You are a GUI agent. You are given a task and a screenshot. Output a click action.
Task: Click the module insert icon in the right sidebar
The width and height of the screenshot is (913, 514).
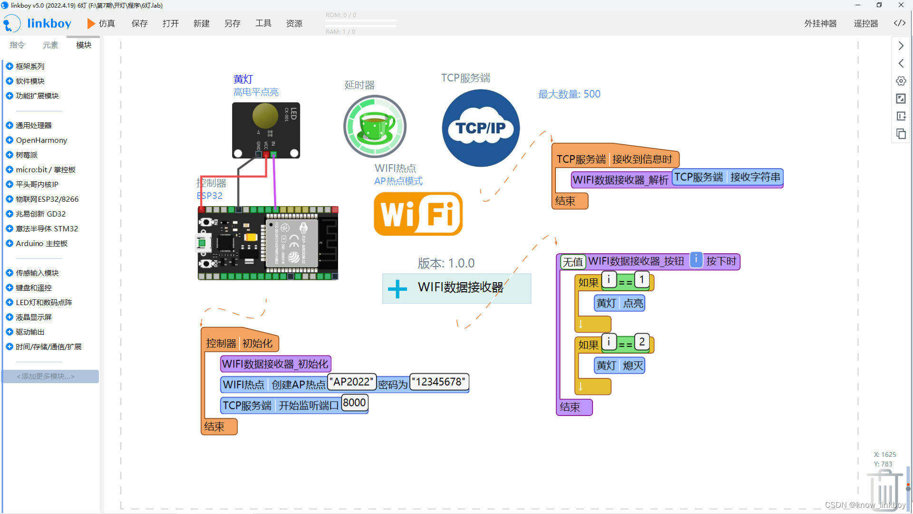tap(901, 116)
